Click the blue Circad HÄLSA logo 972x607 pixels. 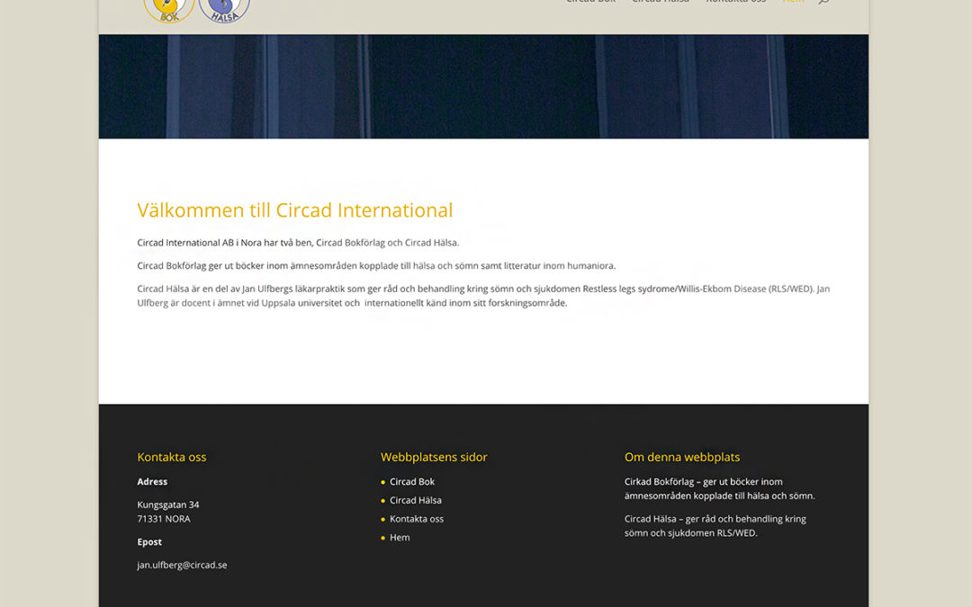[224, 10]
